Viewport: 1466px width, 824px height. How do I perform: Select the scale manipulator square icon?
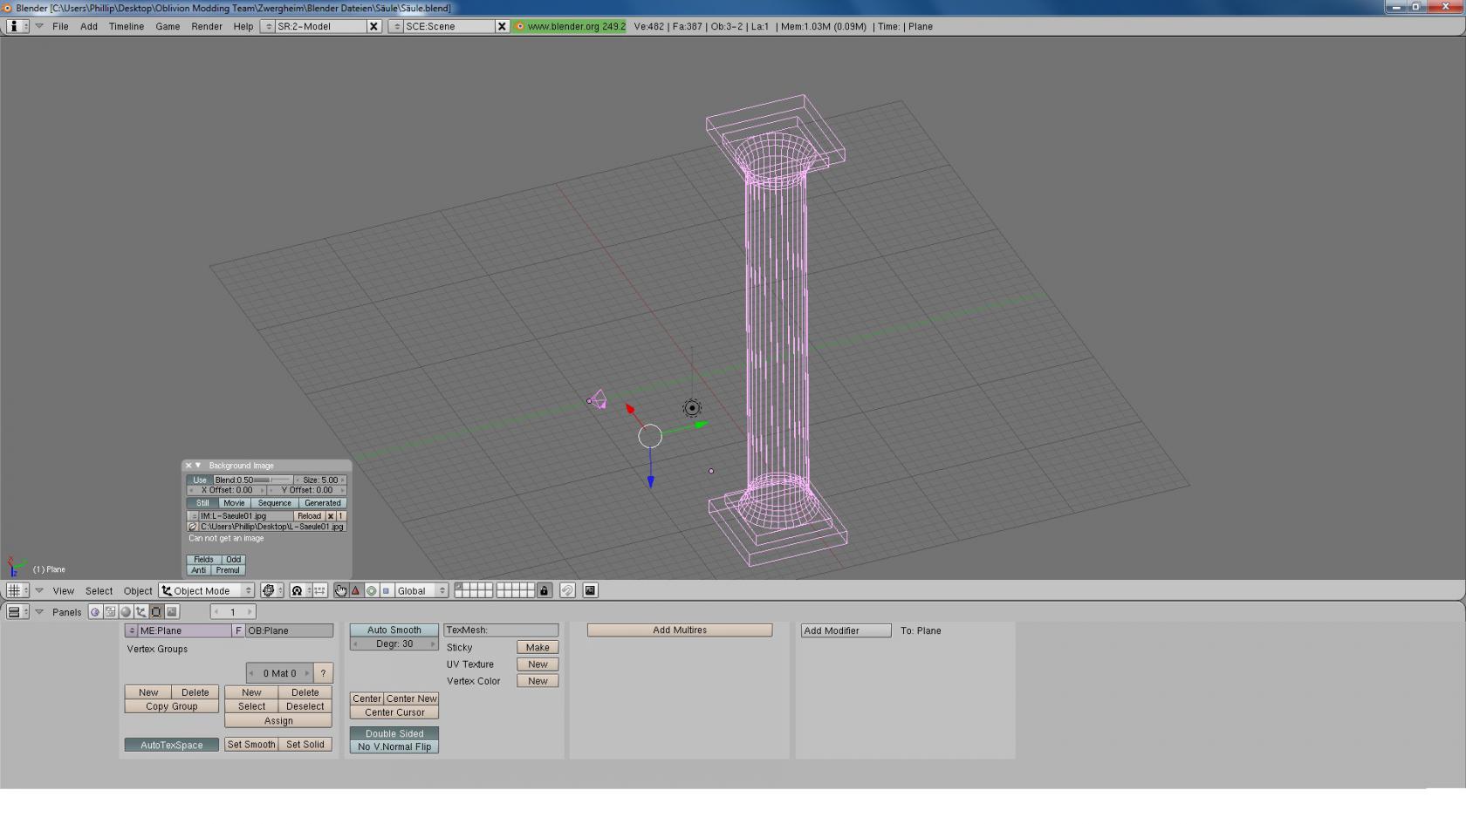pyautogui.click(x=386, y=591)
